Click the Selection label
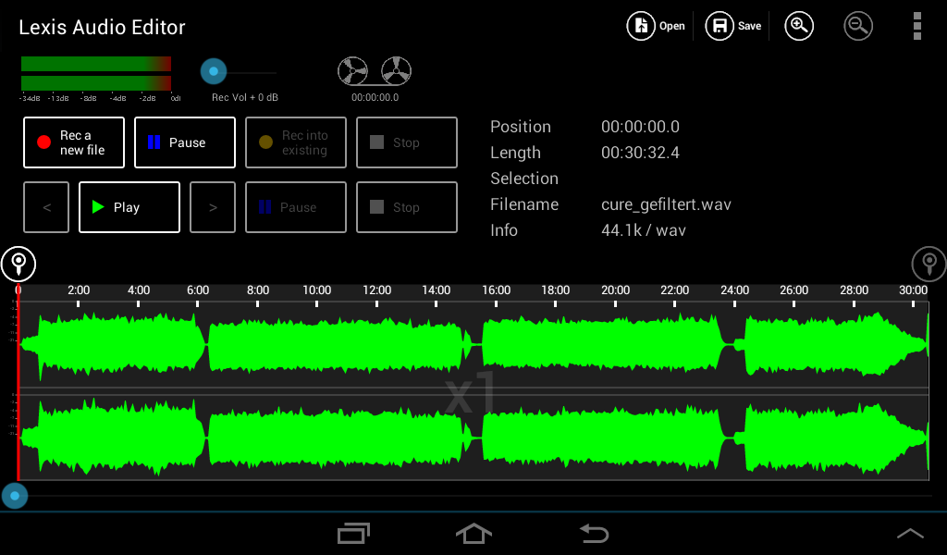The image size is (947, 555). pyautogui.click(x=524, y=179)
